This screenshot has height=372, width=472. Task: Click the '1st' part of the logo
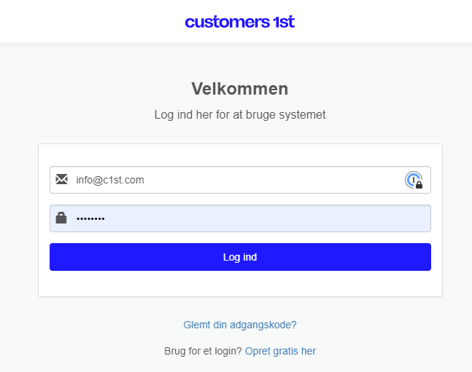[282, 22]
